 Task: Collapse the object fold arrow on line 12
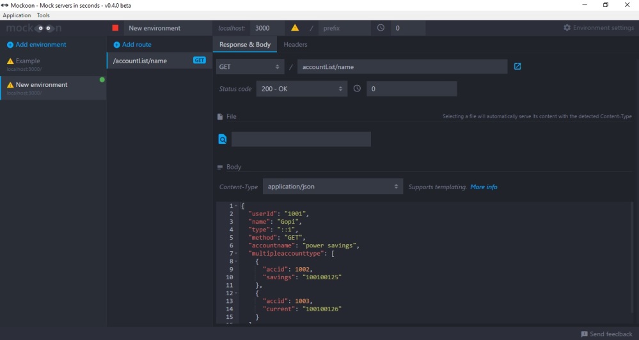tap(236, 293)
